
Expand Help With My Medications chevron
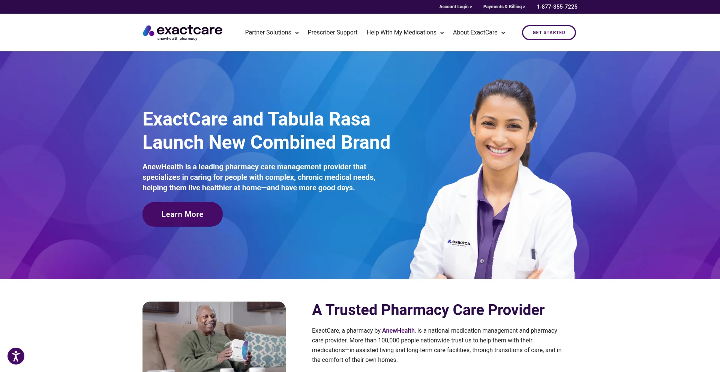(442, 33)
